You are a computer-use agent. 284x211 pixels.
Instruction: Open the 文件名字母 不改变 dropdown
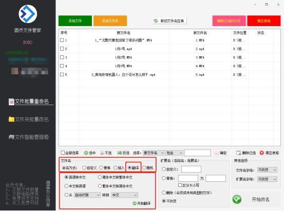coord(267,170)
